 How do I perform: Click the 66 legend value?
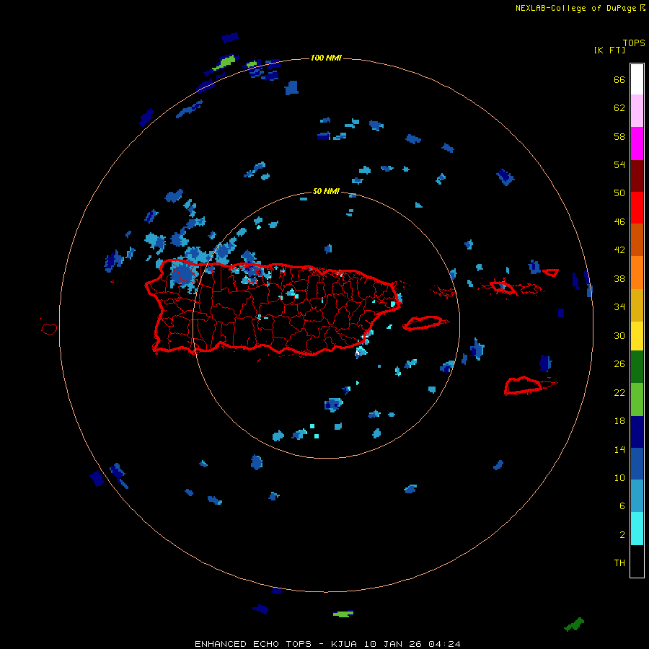coord(619,79)
